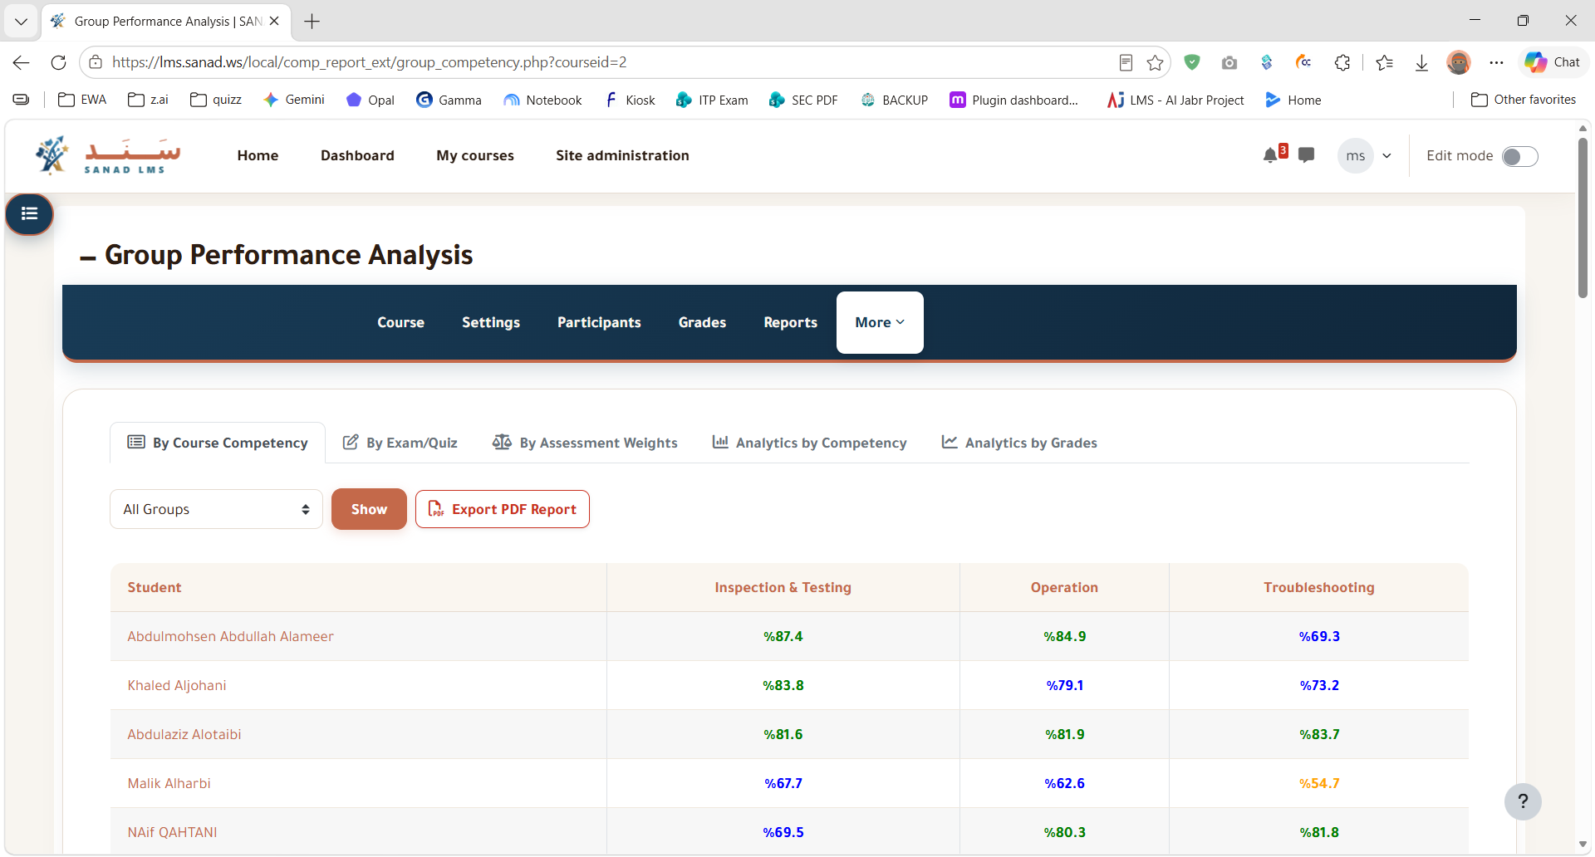The image size is (1595, 857).
Task: Click the browser address bar URL
Action: tap(370, 62)
